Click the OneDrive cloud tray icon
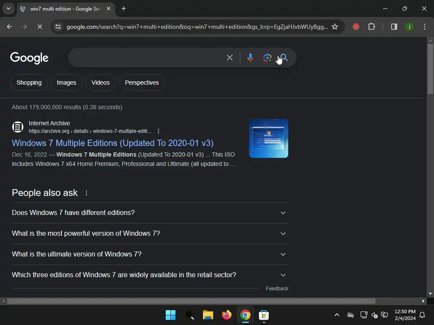 (351, 315)
